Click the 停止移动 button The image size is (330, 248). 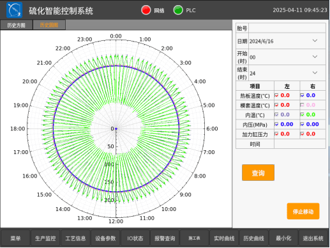(x=303, y=211)
